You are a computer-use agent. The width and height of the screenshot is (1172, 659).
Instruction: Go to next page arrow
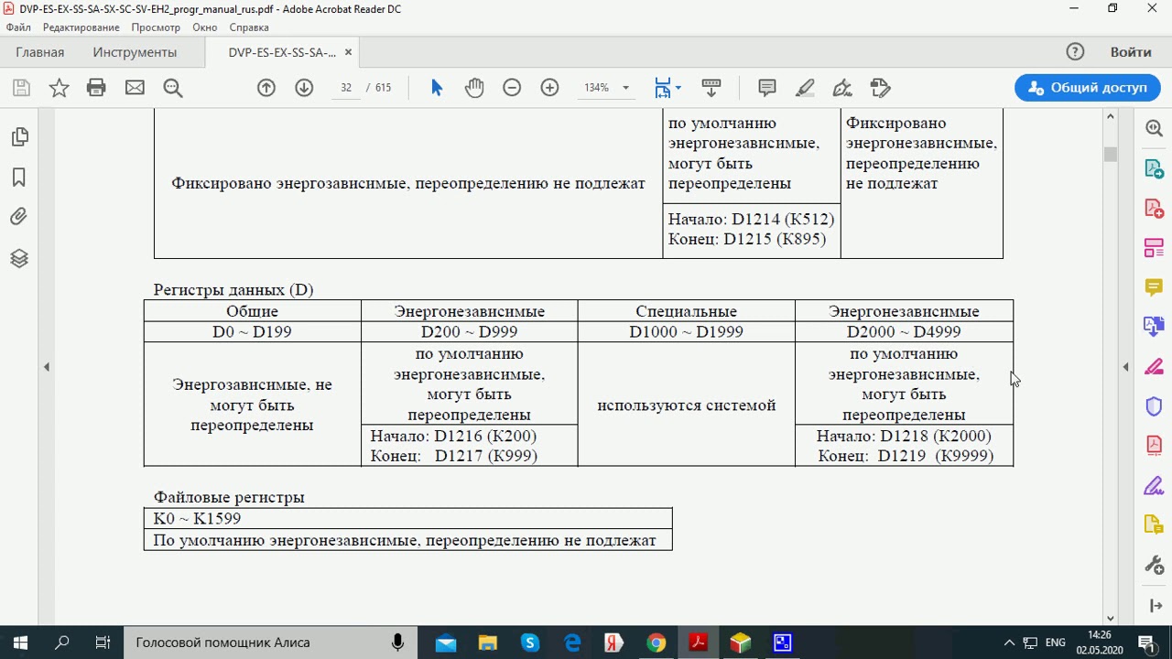tap(304, 88)
